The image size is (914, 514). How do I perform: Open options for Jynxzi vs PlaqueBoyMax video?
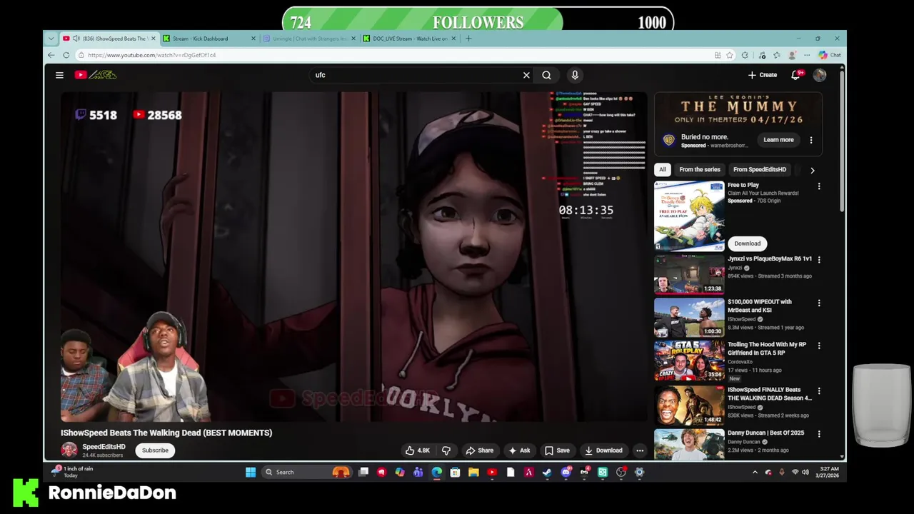point(819,260)
